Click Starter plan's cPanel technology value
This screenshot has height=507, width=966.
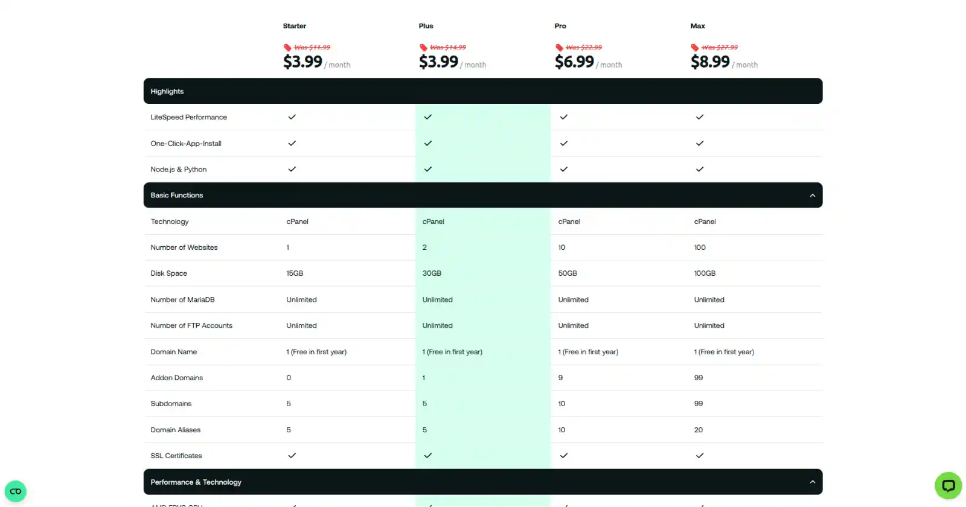[298, 222]
